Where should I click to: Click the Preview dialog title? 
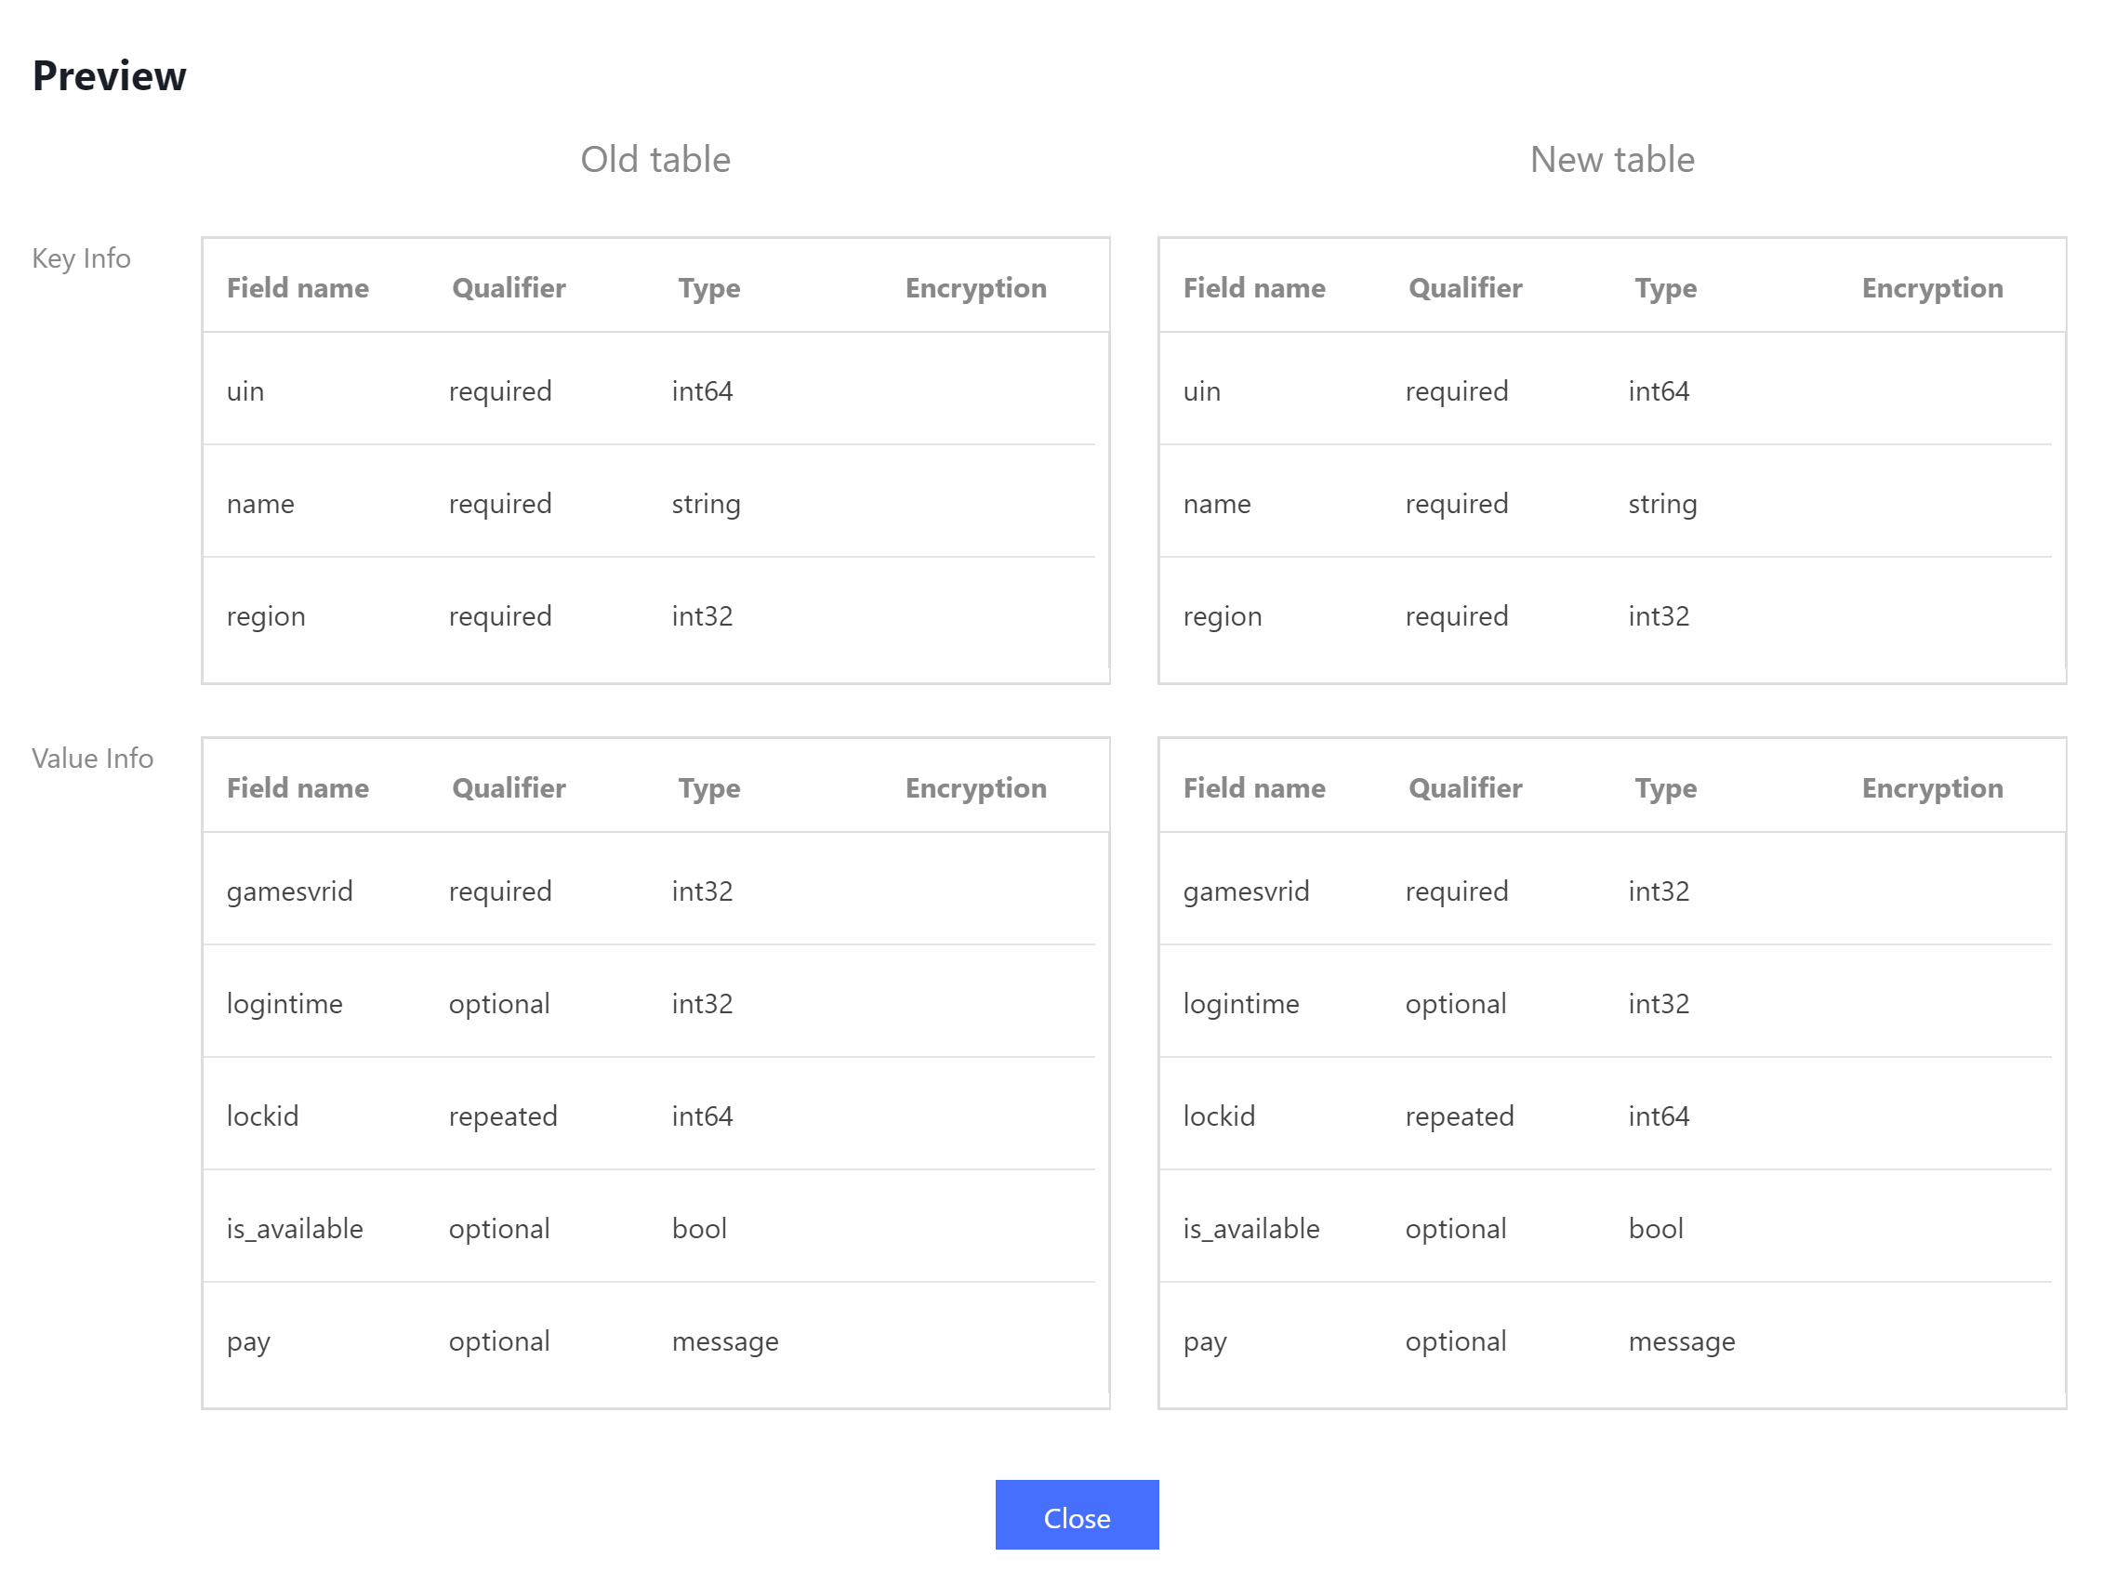pos(110,76)
